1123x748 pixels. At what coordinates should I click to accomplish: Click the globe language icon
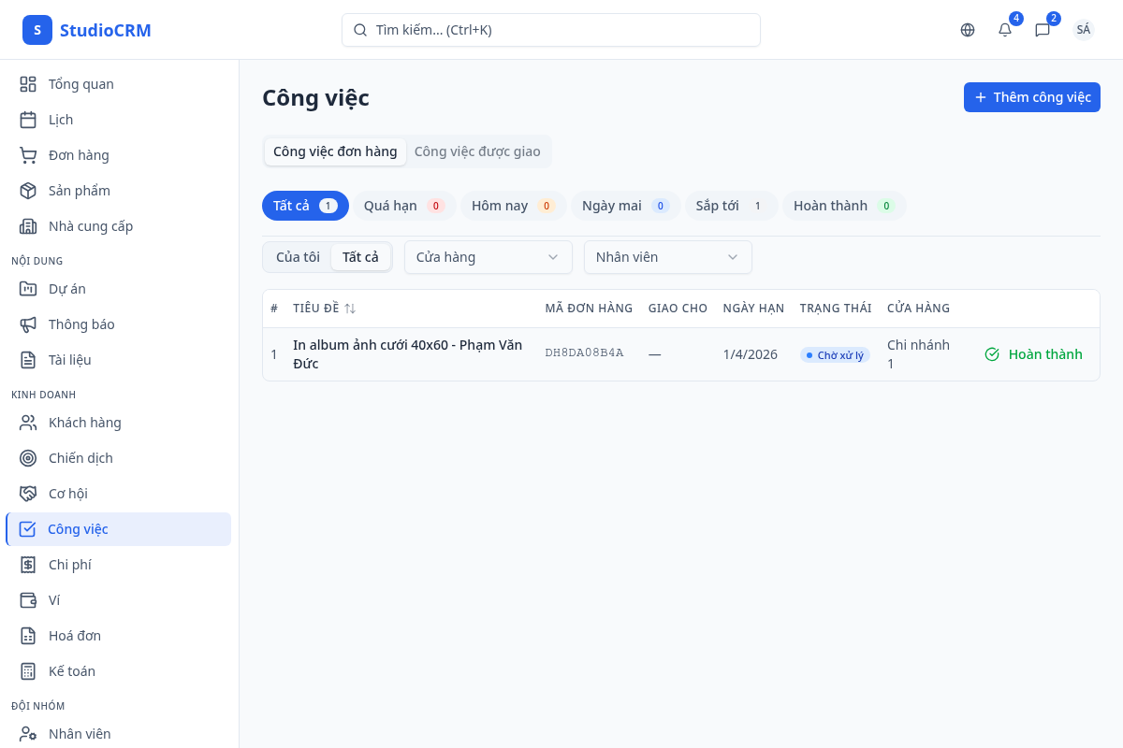pos(968,30)
